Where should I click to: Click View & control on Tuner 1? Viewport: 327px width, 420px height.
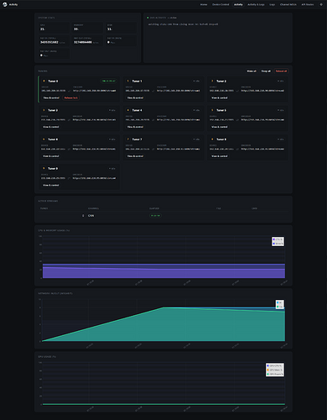point(135,97)
